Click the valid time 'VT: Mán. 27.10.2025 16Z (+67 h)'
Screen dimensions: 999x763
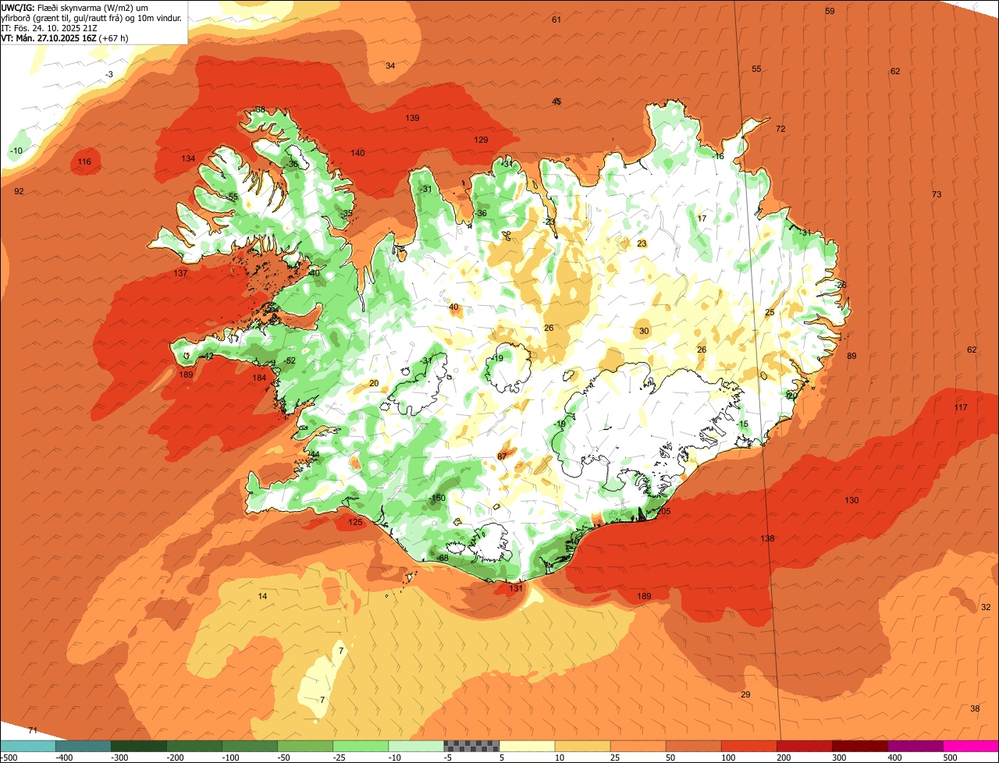(65, 37)
